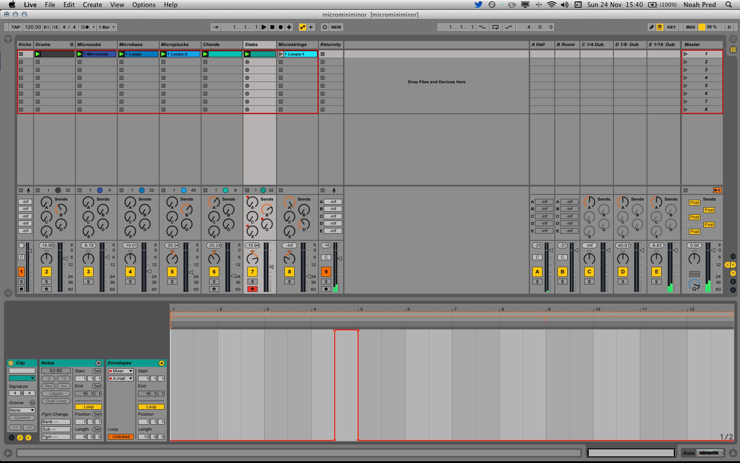Open the Options menu
Viewport: 740px width, 463px height.
click(x=144, y=5)
